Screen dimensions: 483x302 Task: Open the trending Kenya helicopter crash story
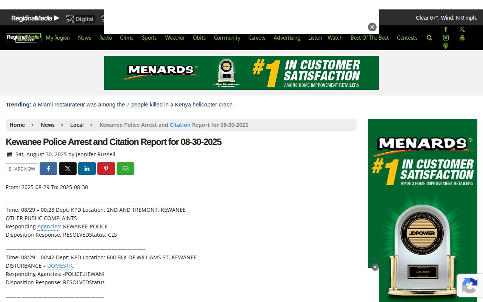pyautogui.click(x=132, y=105)
